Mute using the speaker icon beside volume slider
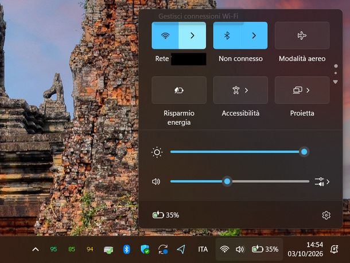The image size is (350, 263). [156, 182]
